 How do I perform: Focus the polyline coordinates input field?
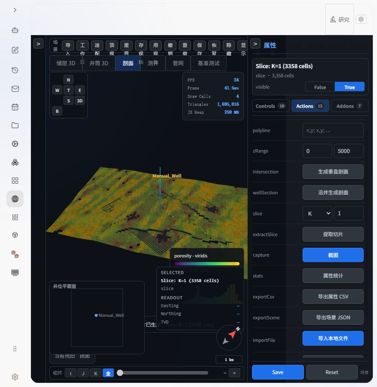pyautogui.click(x=333, y=130)
